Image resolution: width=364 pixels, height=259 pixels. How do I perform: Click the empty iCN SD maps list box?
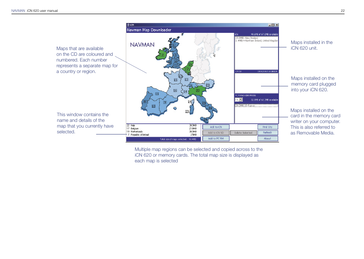point(256,83)
